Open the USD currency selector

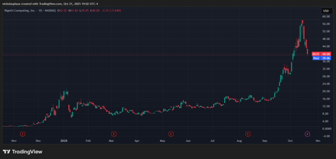(325, 11)
